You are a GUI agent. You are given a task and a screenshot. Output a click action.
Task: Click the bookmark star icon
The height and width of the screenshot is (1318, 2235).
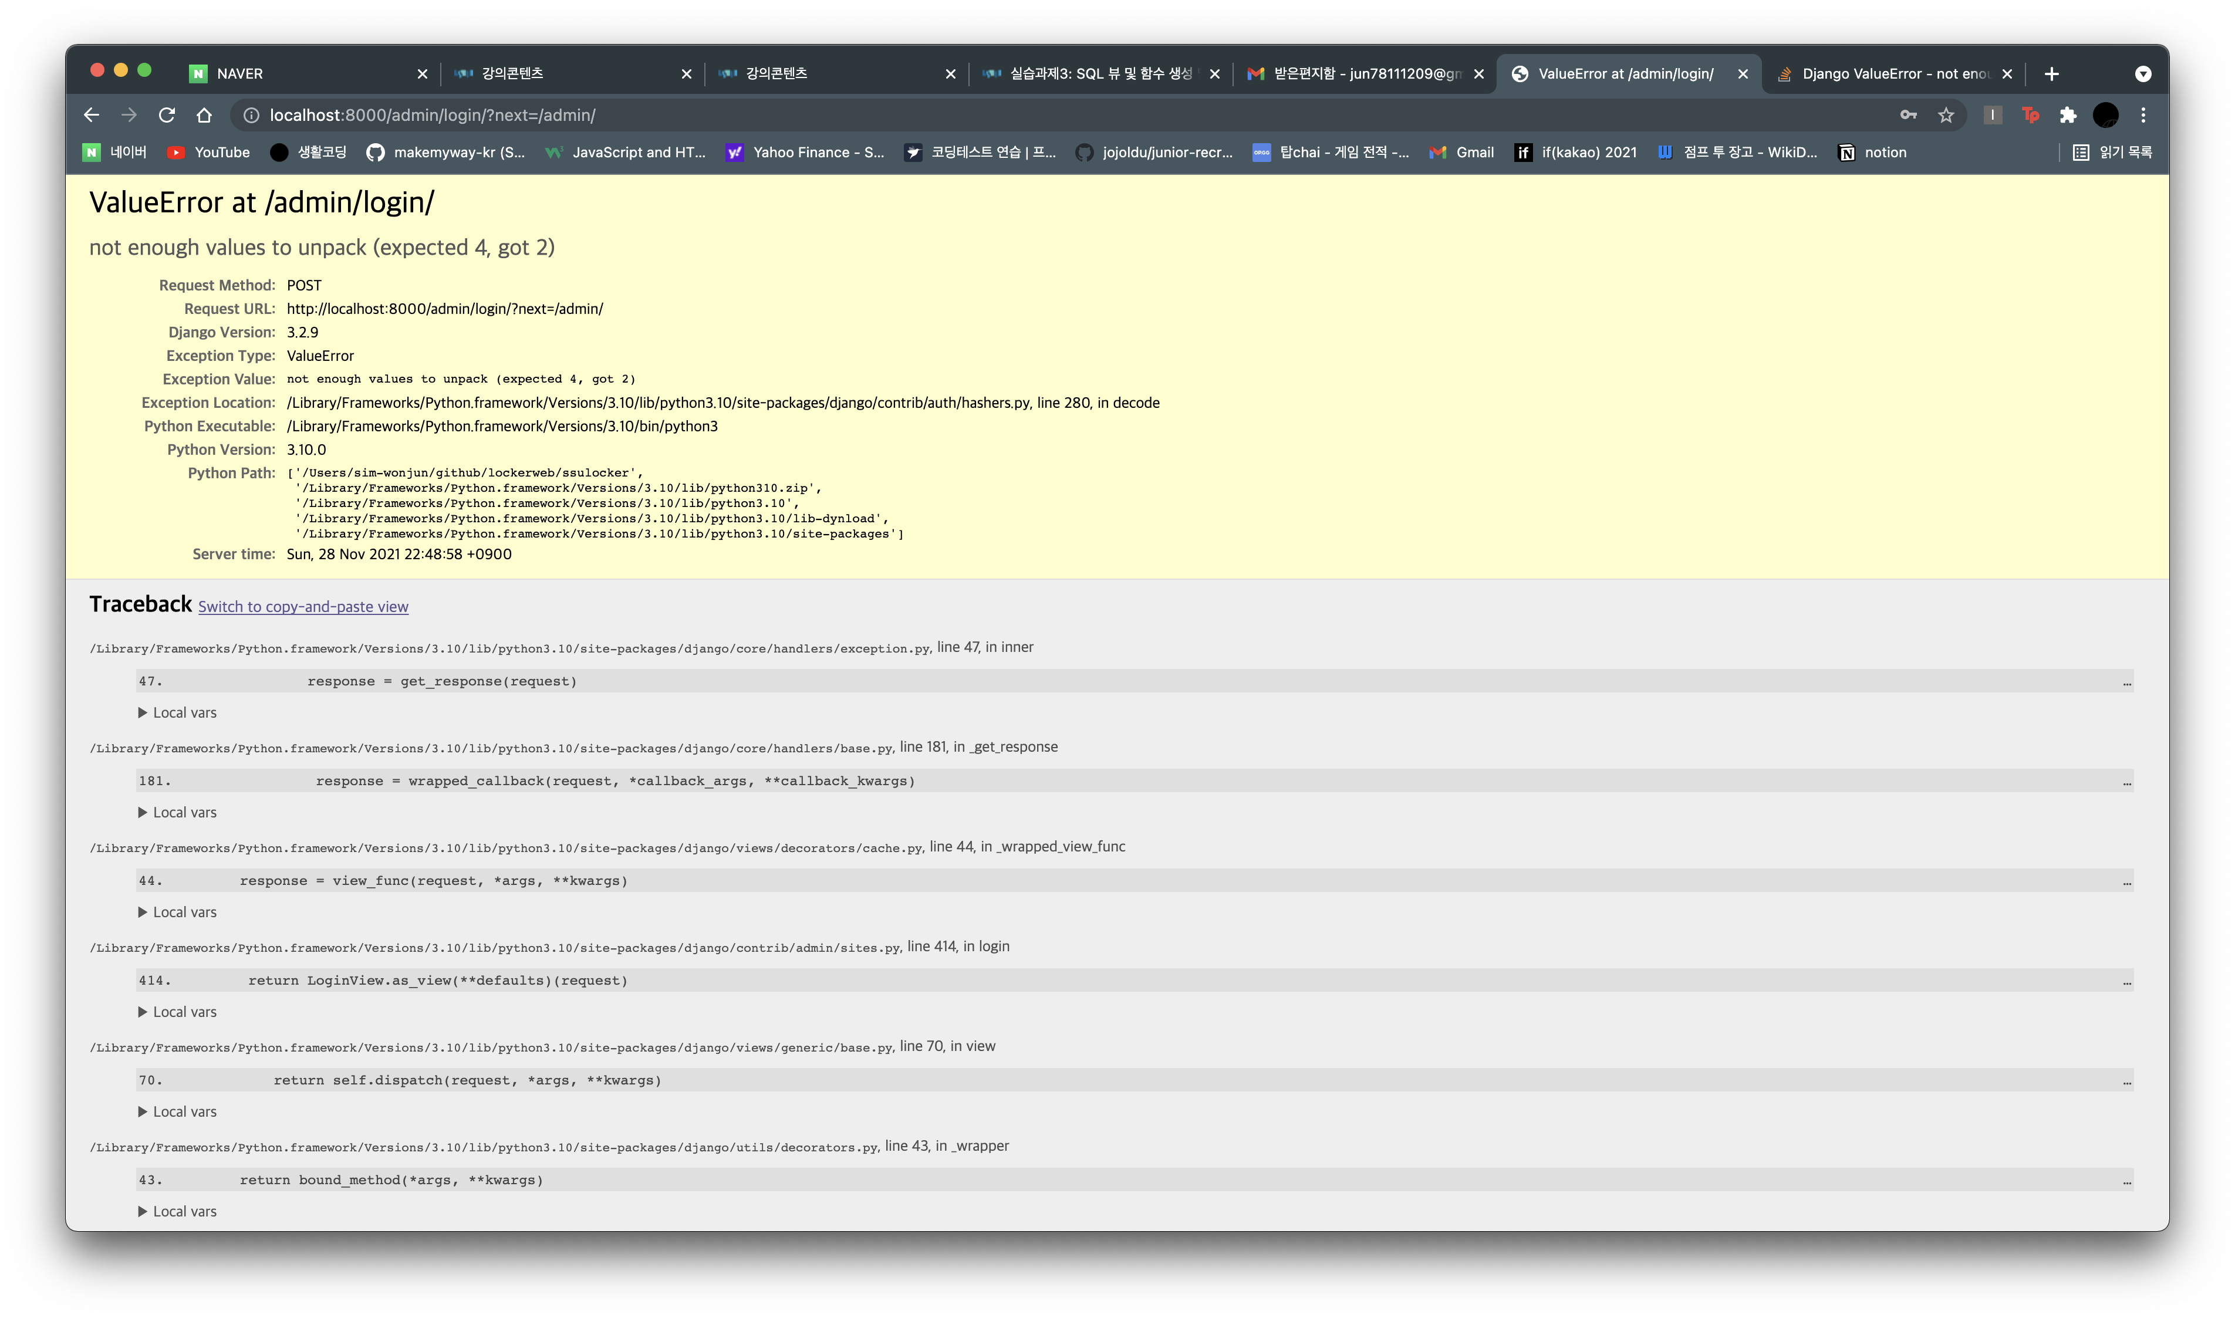click(1946, 116)
